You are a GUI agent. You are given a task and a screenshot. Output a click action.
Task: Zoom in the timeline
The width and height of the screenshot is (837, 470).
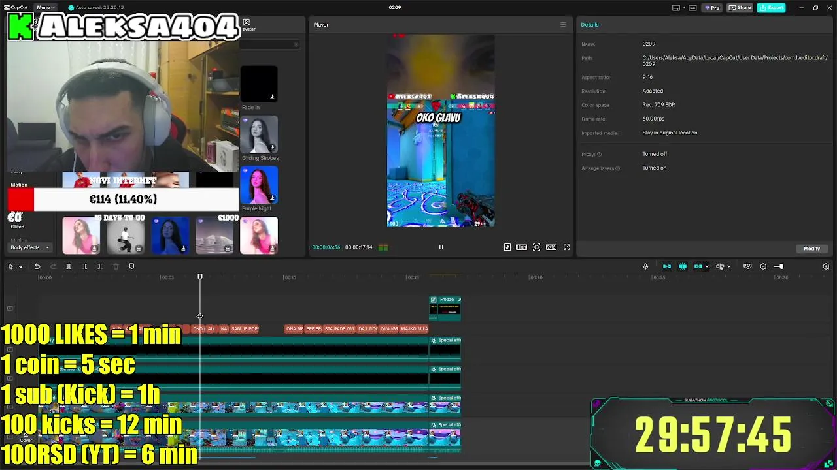(x=826, y=266)
